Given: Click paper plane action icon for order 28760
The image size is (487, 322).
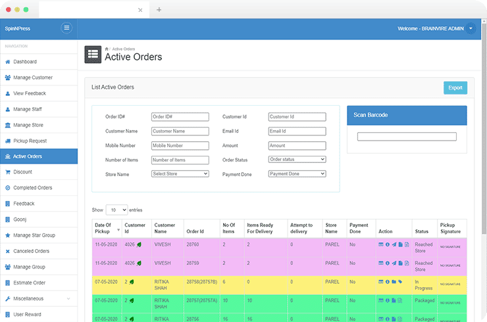Looking at the screenshot, I should click(394, 244).
